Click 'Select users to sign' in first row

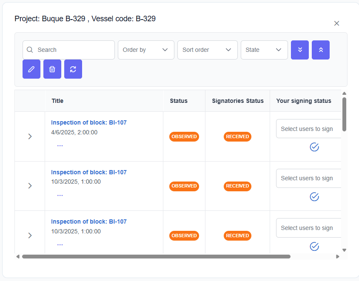307,129
